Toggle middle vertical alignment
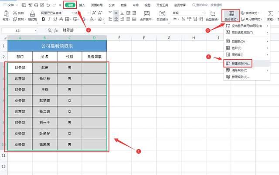Screen dimensions: 279x175 [x=116, y=13]
